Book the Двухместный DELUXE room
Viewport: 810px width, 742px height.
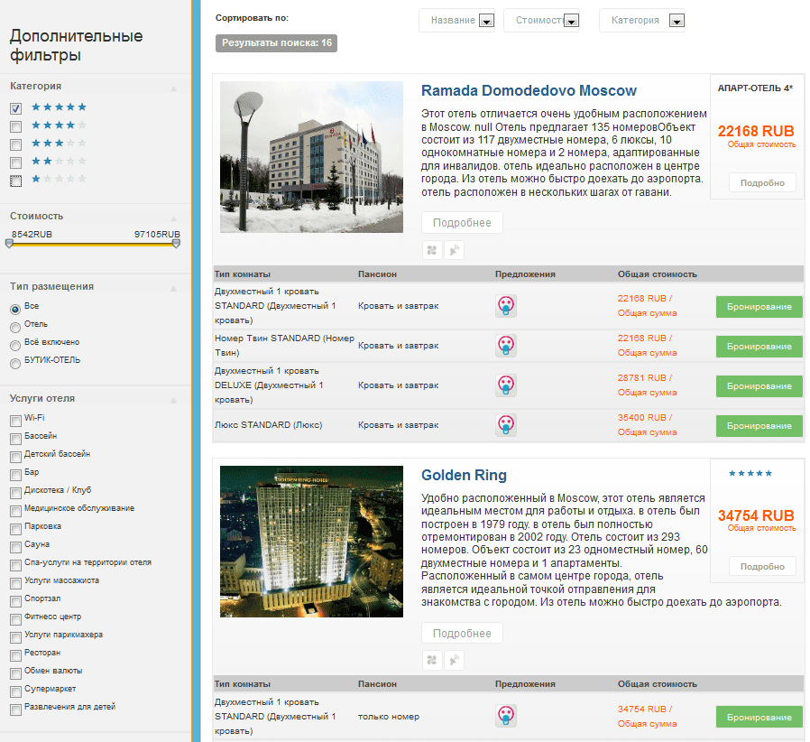[759, 386]
